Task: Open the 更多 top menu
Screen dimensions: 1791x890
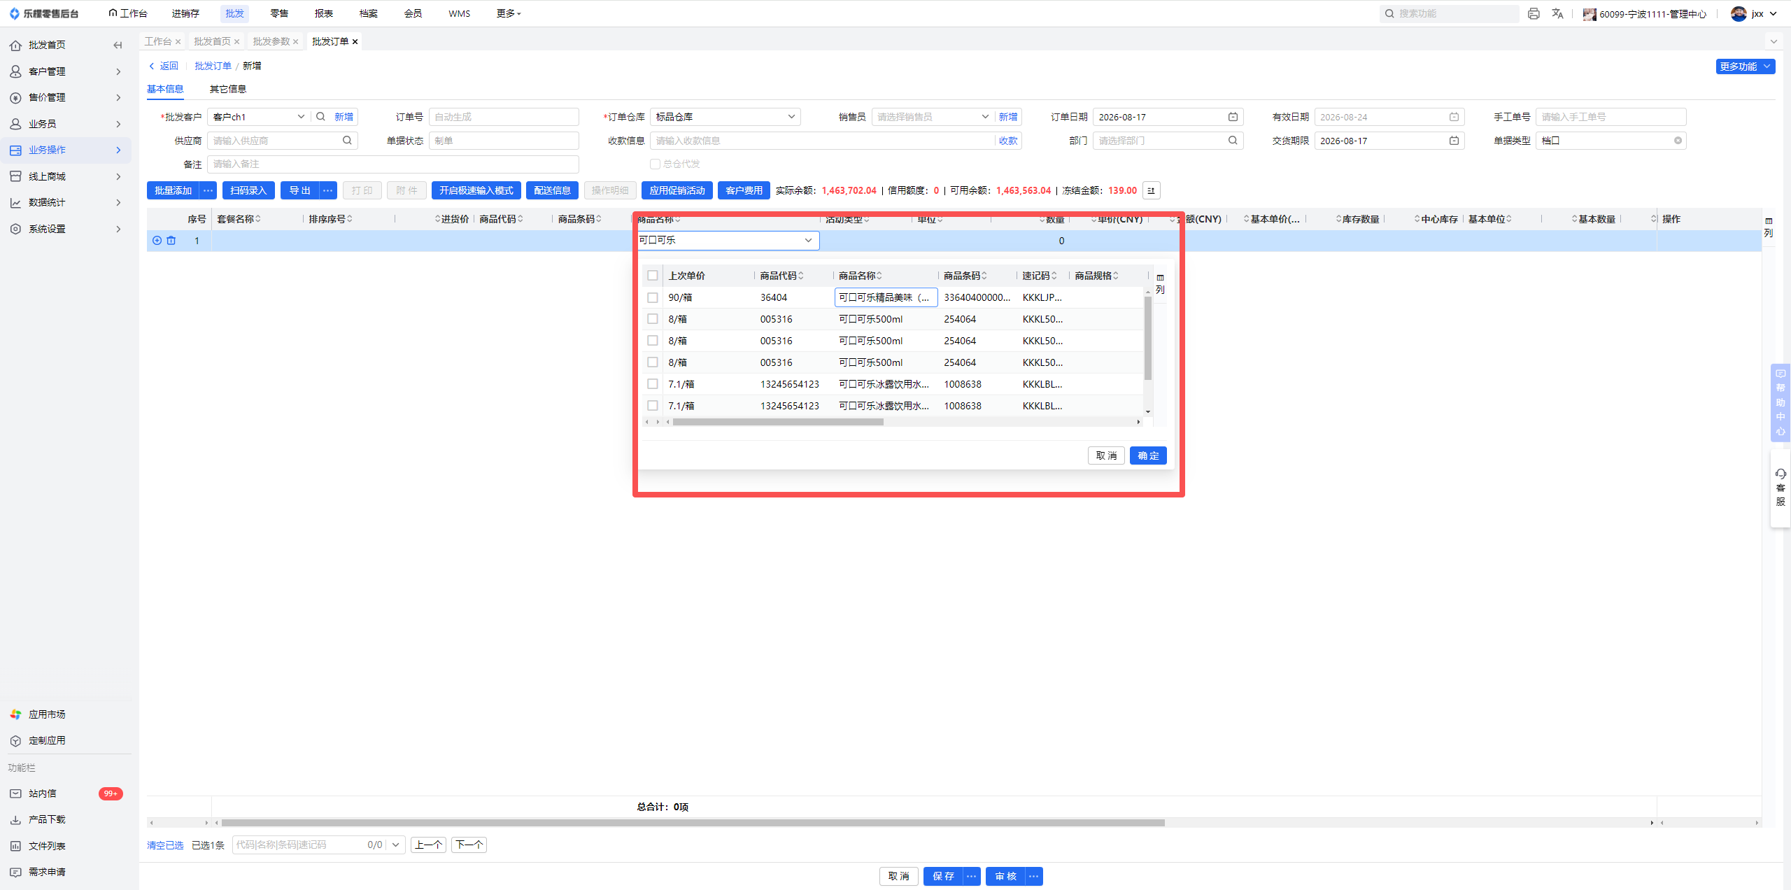Action: click(509, 13)
